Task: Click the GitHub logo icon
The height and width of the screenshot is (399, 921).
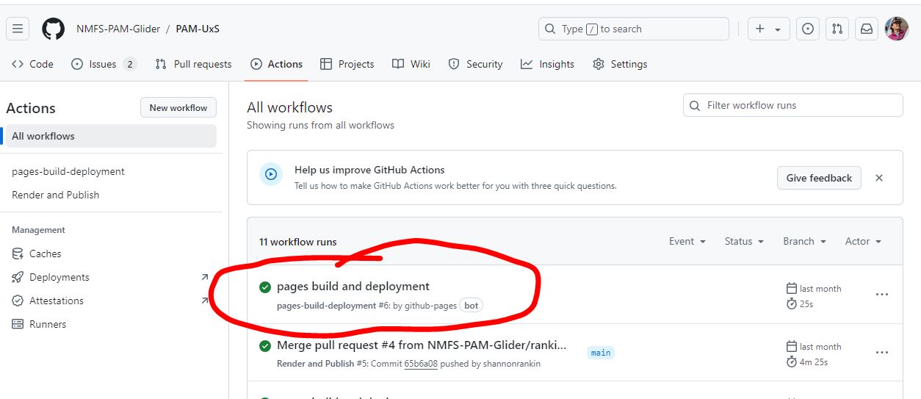Action: point(53,29)
